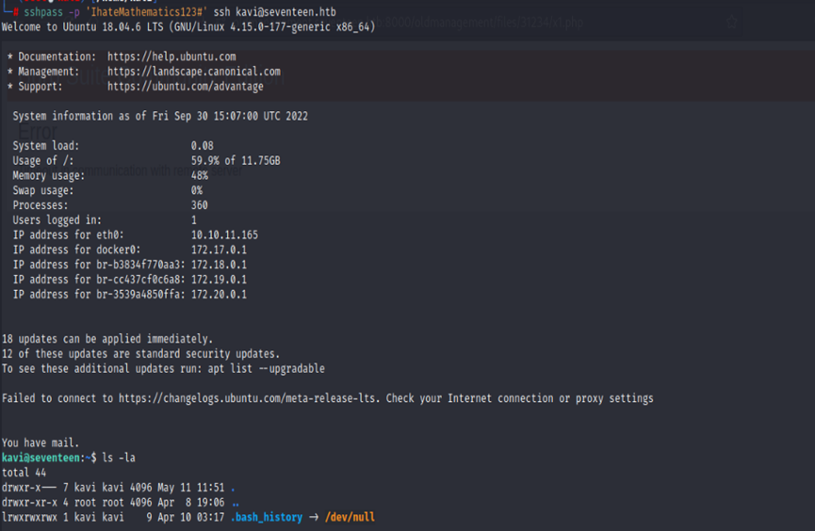Image resolution: width=815 pixels, height=531 pixels.
Task: Click the Processes count 360
Action: tap(199, 205)
